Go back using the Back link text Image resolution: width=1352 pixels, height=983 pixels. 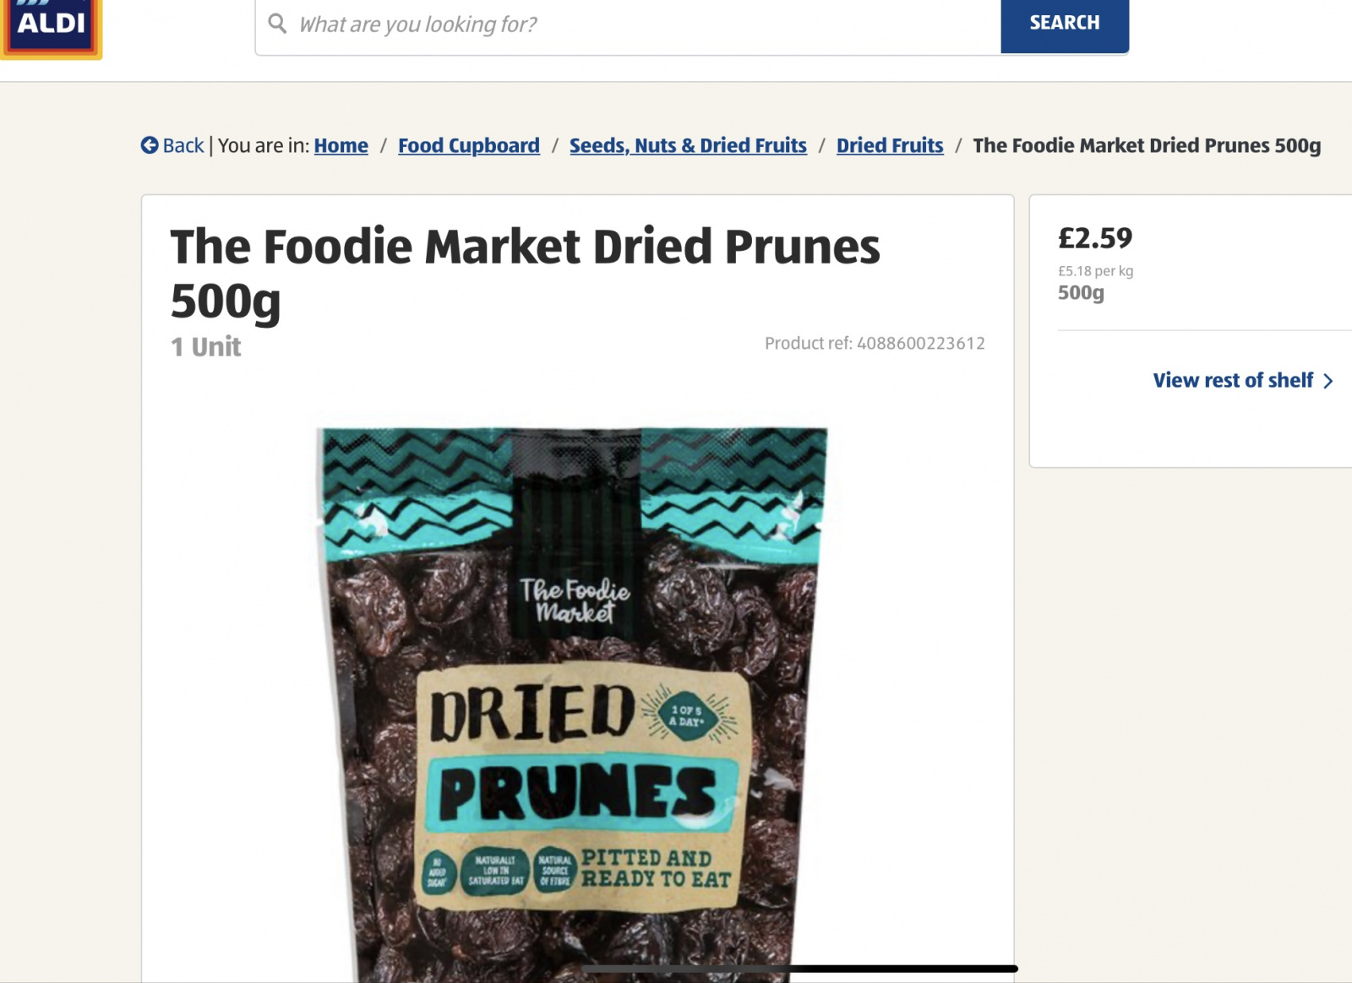[x=183, y=145]
